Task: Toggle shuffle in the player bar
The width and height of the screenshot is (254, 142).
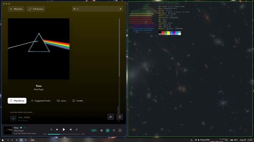Action: (51, 130)
